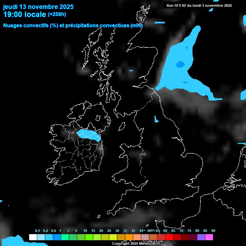Click the Run GFS 0Z header label
The width and height of the screenshot is (246, 246).
point(199,5)
